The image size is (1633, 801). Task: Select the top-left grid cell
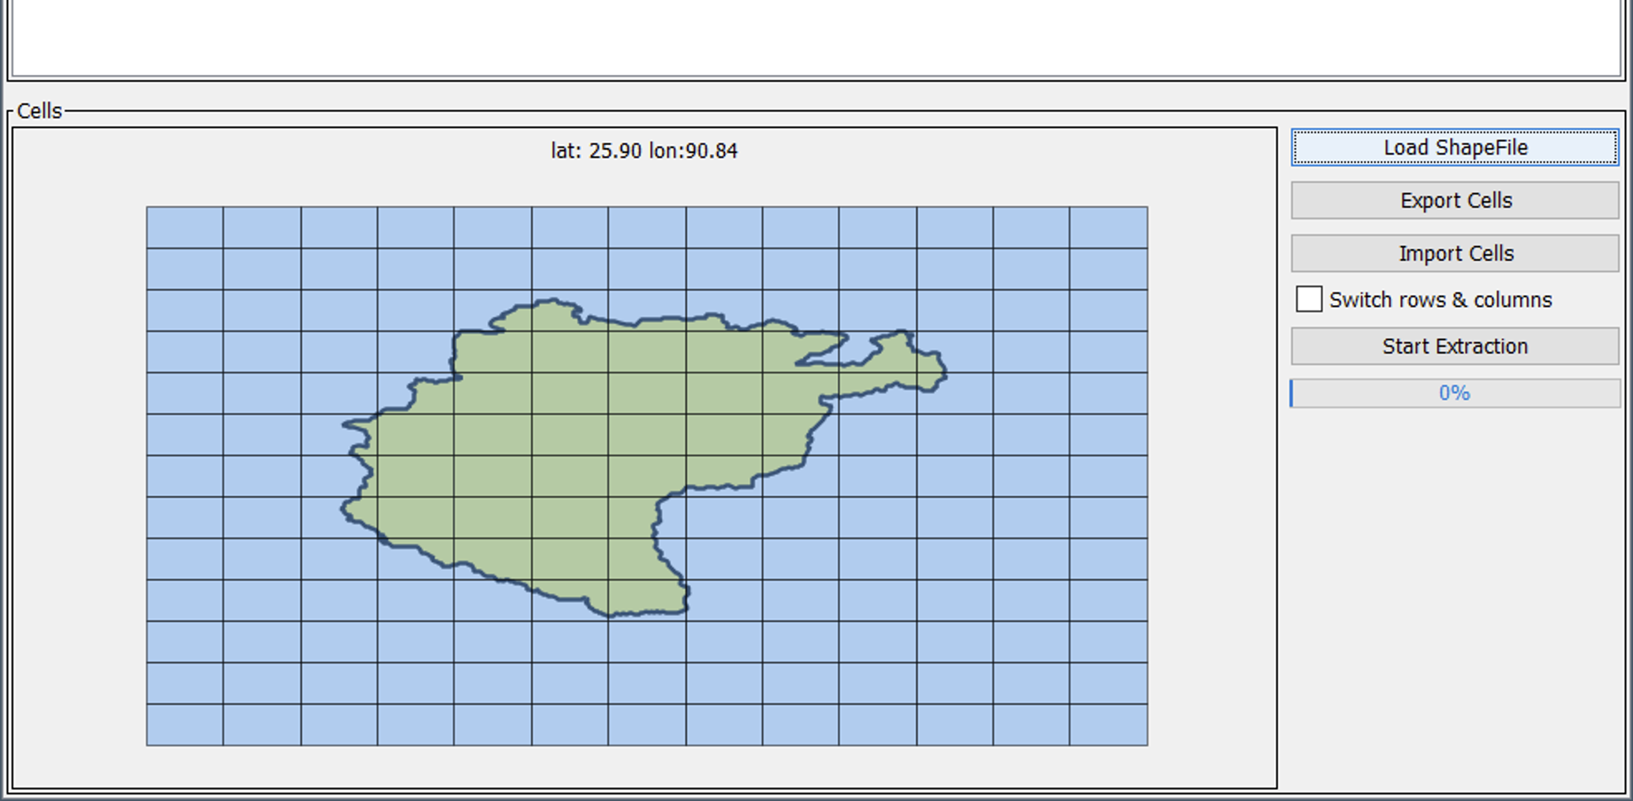tap(185, 227)
